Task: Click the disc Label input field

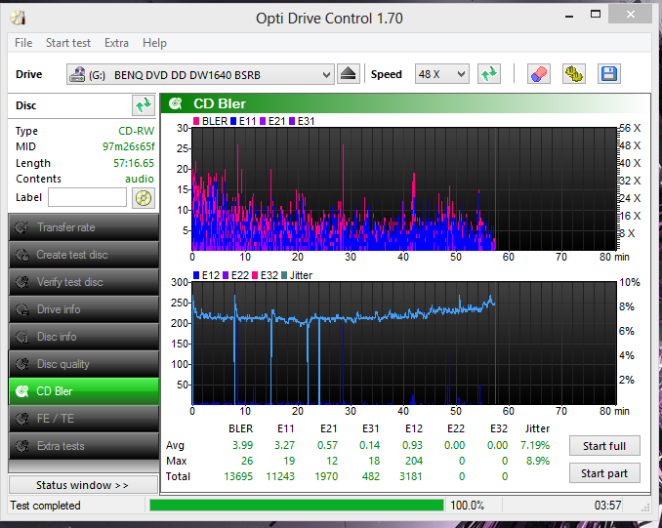Action: click(88, 197)
